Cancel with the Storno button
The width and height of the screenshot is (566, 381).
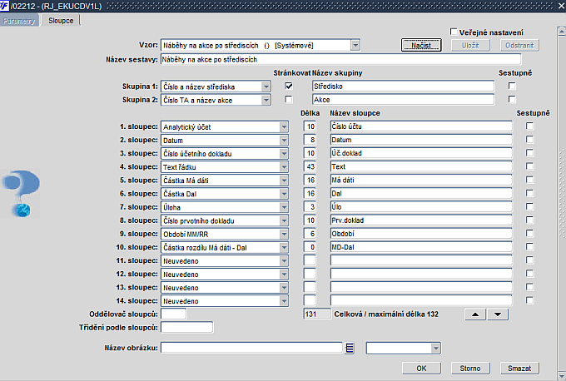click(x=470, y=369)
